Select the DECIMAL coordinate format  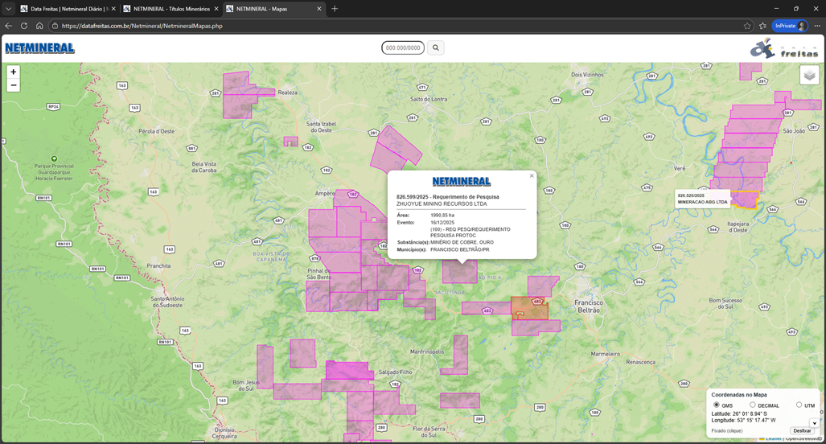[x=753, y=405]
